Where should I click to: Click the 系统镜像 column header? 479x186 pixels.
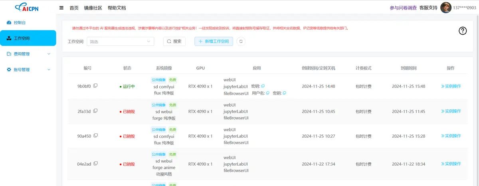(x=164, y=68)
